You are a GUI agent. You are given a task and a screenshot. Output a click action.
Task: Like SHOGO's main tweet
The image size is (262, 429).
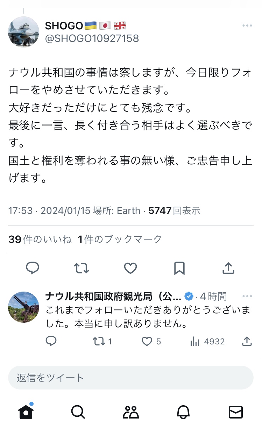point(130,268)
